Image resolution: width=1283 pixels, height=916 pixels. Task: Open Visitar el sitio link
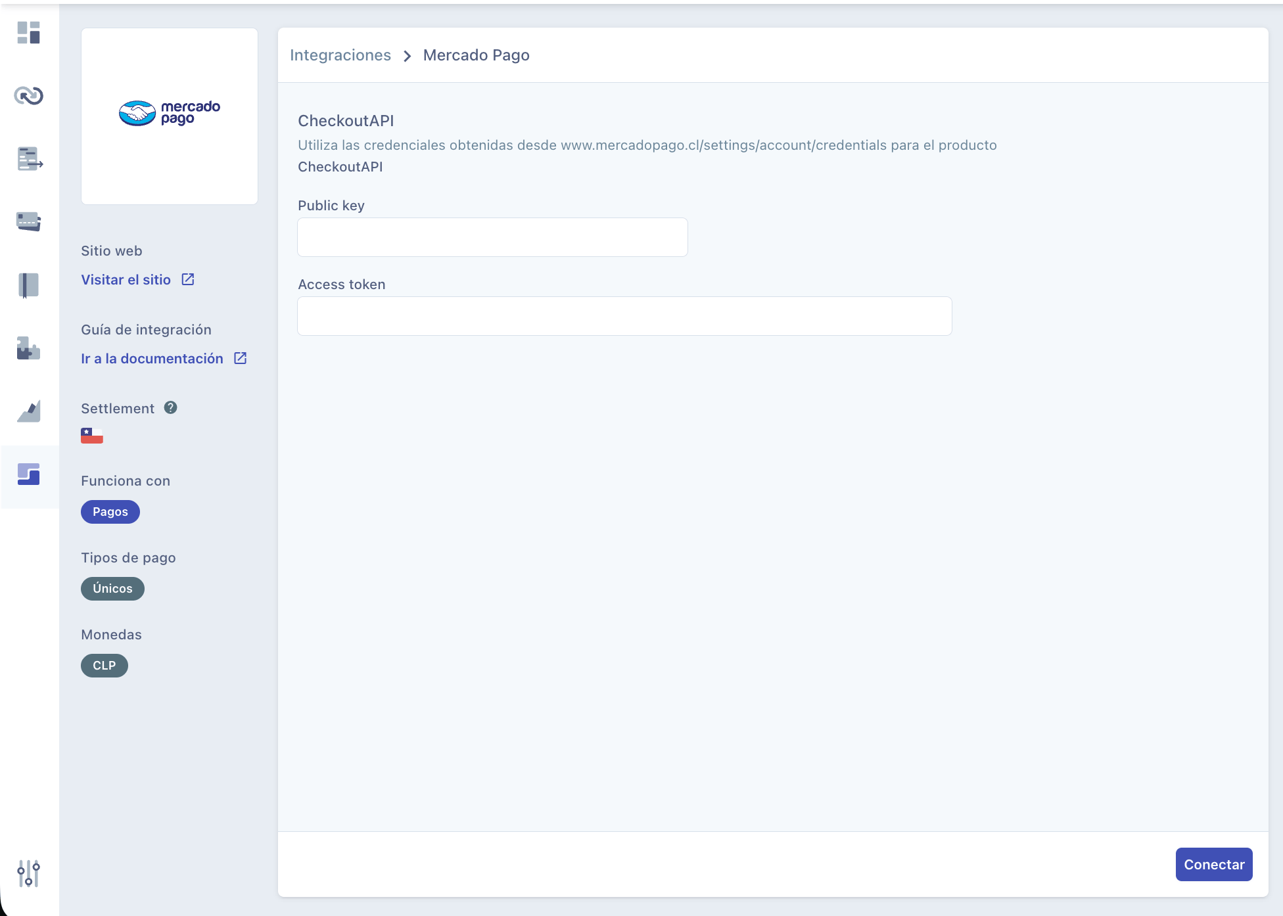coord(126,280)
